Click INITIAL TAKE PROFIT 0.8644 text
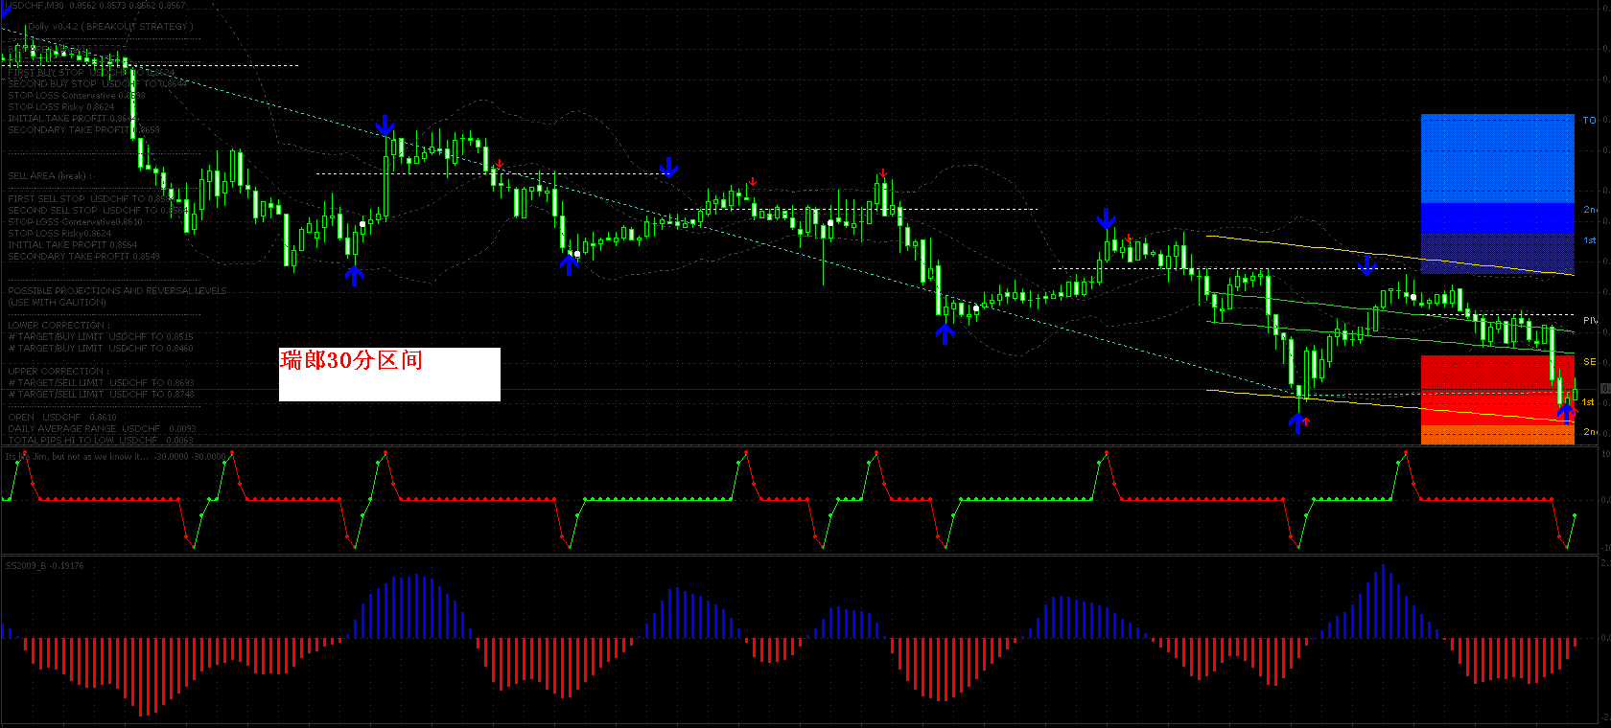 pos(73,119)
